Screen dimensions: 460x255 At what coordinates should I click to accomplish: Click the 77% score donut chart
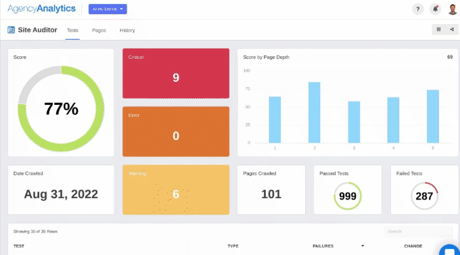tap(61, 109)
